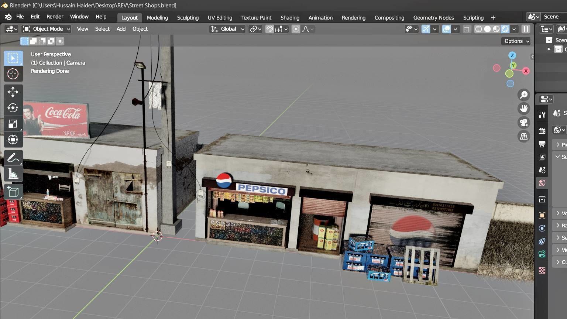Open the Texture properties tab
The height and width of the screenshot is (319, 567).
tap(542, 271)
